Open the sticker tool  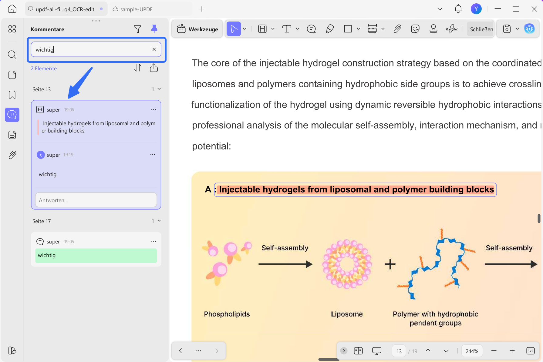(415, 29)
